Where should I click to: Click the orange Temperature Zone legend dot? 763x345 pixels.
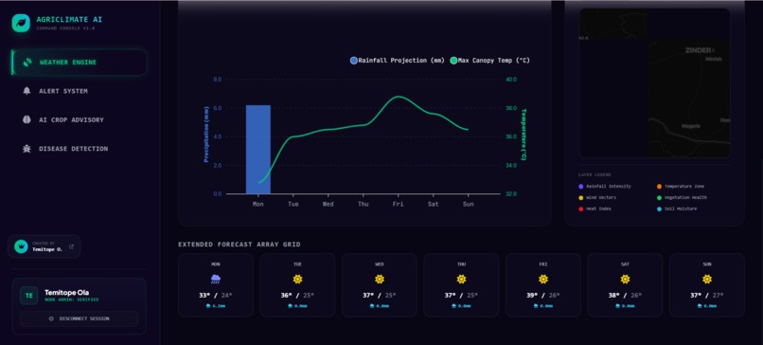(x=660, y=186)
